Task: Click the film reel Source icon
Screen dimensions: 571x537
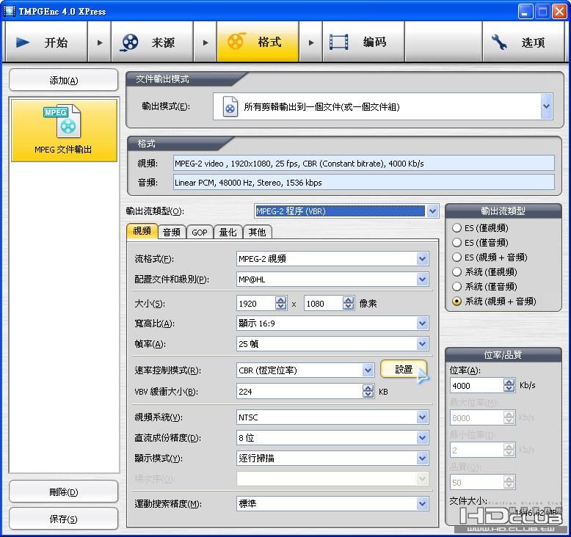Action: point(130,43)
